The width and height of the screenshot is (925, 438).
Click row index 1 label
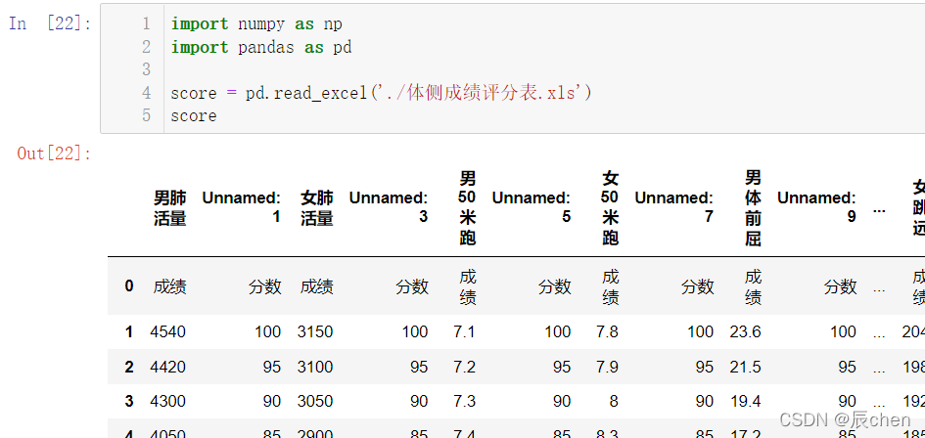[x=129, y=331]
